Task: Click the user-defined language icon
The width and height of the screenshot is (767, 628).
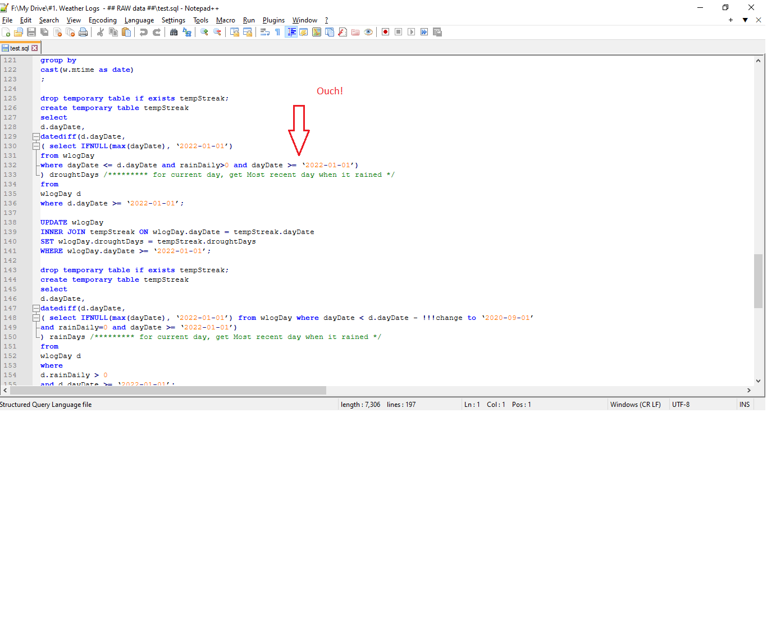Action: coord(304,32)
